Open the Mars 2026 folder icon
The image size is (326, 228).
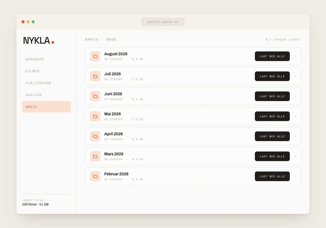click(x=95, y=156)
